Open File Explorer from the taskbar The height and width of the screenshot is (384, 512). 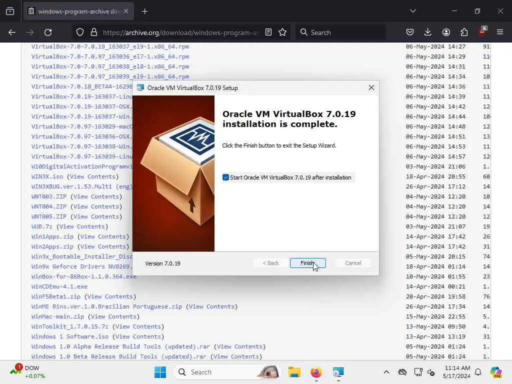294,372
